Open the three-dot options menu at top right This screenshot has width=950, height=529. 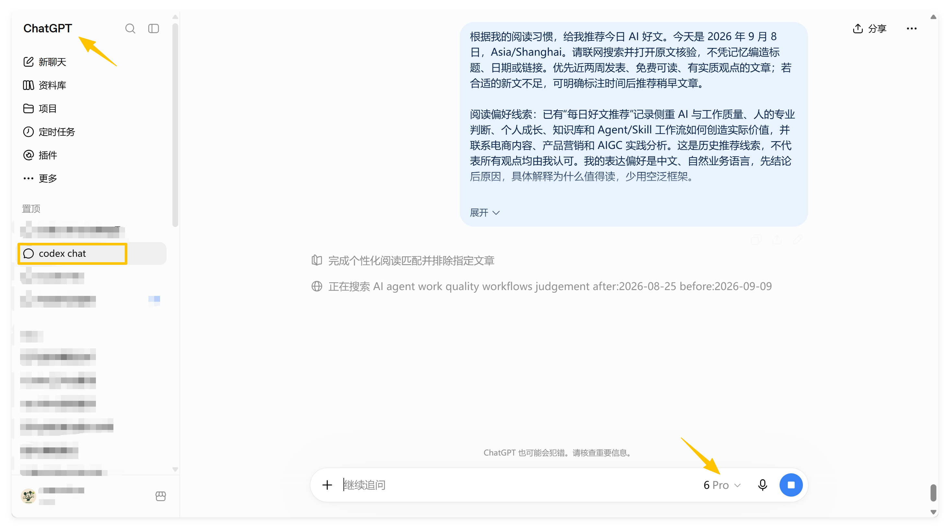(x=912, y=28)
